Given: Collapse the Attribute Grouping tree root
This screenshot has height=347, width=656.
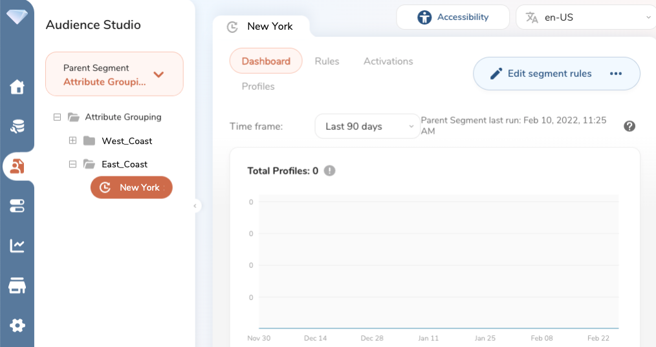Looking at the screenshot, I should coord(57,117).
